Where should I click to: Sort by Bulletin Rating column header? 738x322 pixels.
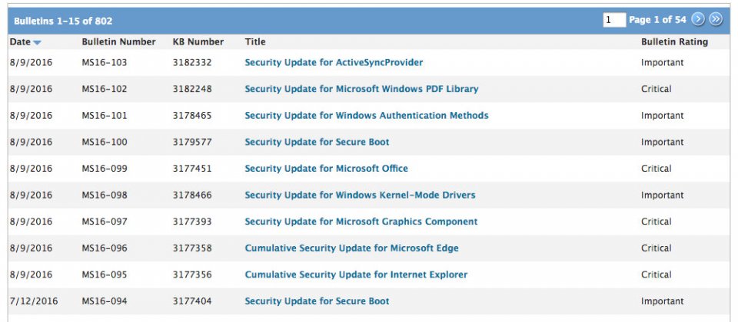tap(674, 41)
